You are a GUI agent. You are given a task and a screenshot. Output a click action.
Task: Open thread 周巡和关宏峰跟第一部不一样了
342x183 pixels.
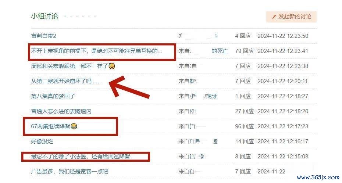pos(70,66)
